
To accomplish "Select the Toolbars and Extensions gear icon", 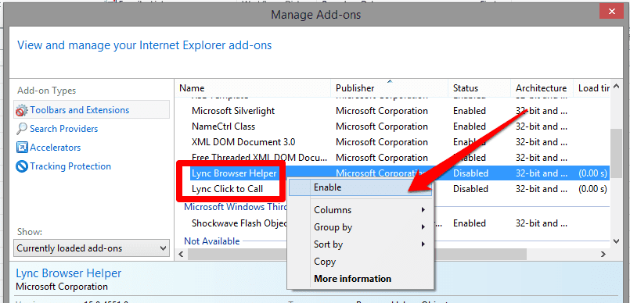I will [x=22, y=110].
